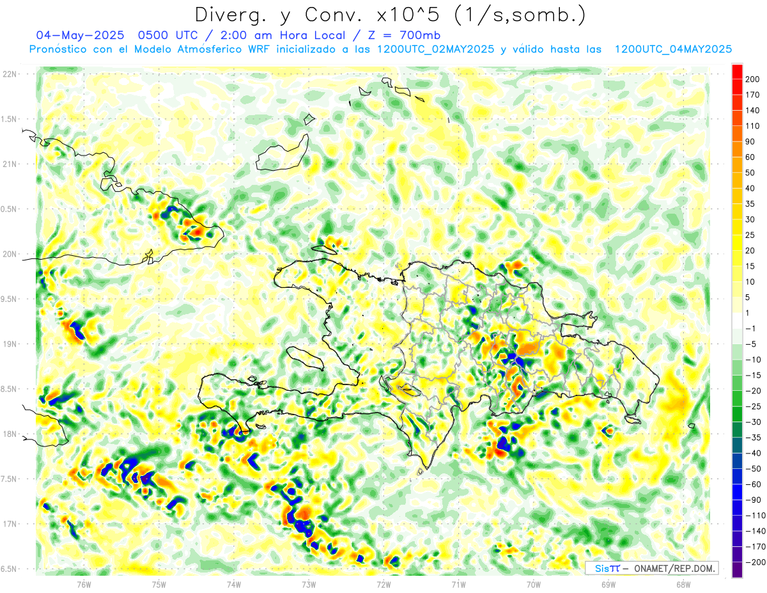Click the '-200' colorbar value

(x=754, y=562)
